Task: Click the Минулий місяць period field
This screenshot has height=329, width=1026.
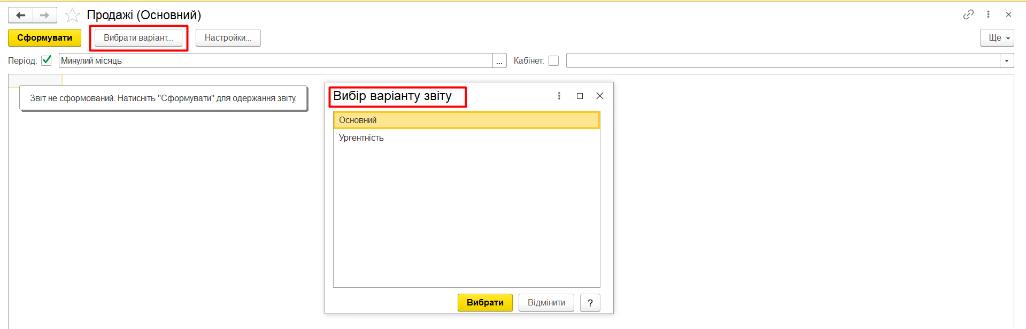Action: click(275, 61)
